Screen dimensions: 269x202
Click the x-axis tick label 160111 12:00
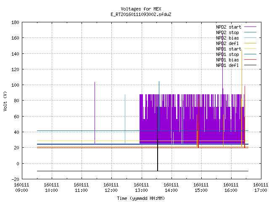tap(111, 188)
